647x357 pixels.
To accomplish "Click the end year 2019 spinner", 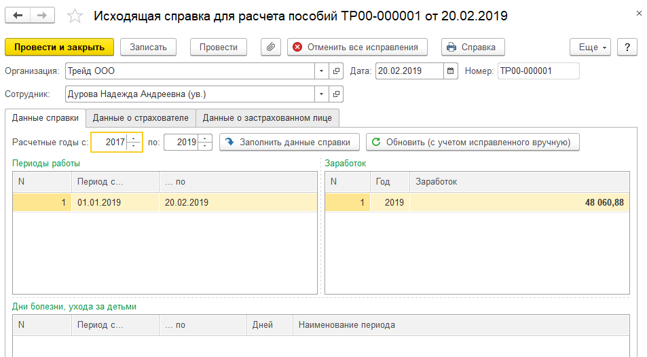I will (x=206, y=142).
